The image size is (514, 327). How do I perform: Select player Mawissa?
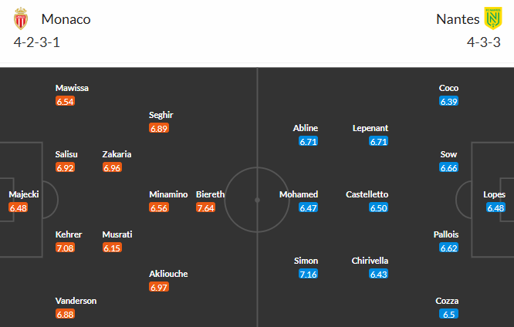(x=72, y=88)
